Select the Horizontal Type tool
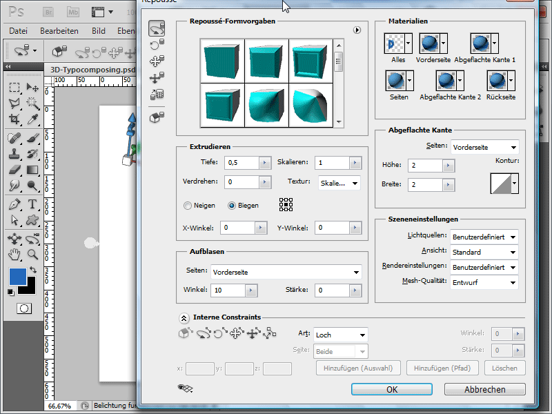552x414 pixels. 32,204
